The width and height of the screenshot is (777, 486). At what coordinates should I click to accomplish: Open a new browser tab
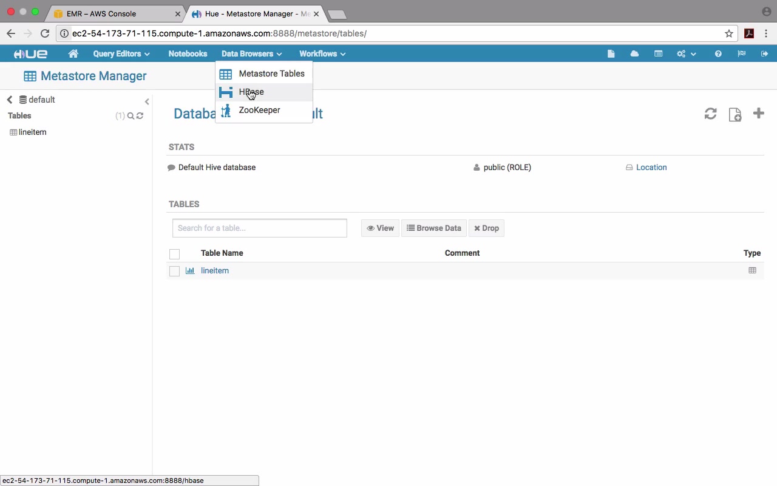tap(337, 14)
